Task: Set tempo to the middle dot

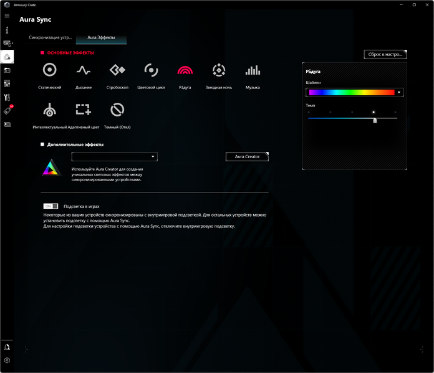Action: [352, 112]
